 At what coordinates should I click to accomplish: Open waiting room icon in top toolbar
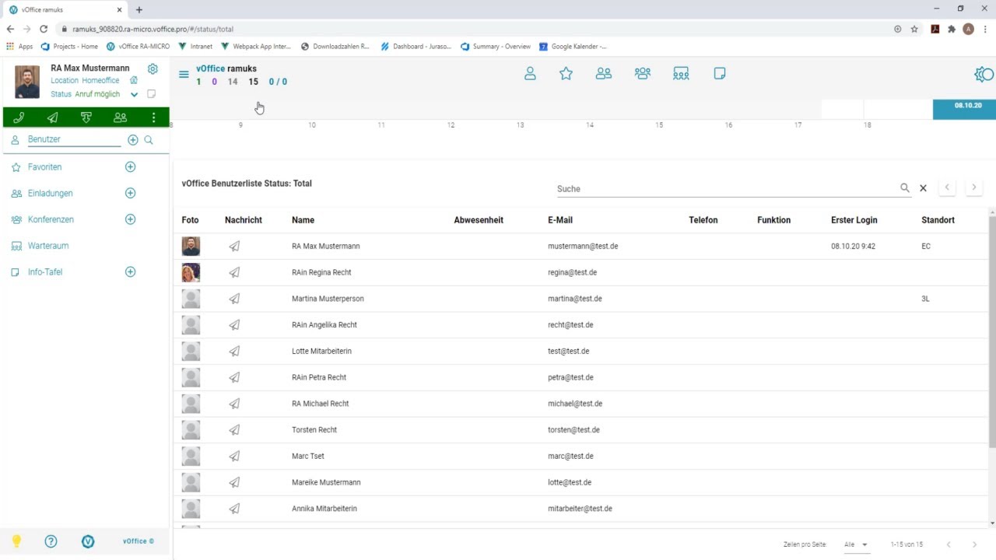[x=681, y=74]
